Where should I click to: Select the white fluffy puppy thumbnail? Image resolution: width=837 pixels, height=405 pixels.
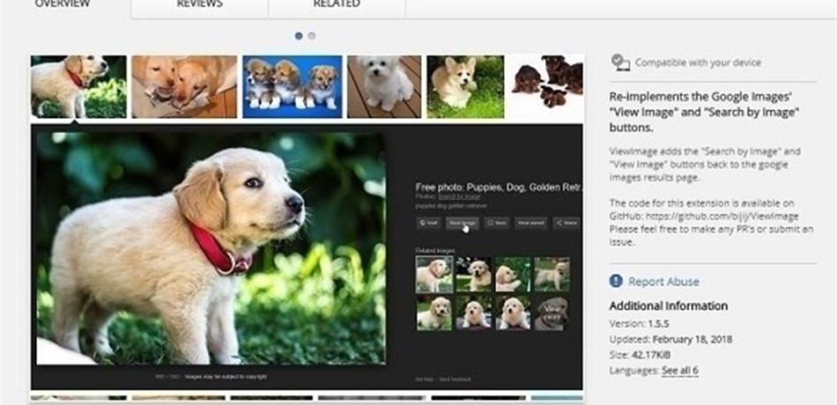384,86
